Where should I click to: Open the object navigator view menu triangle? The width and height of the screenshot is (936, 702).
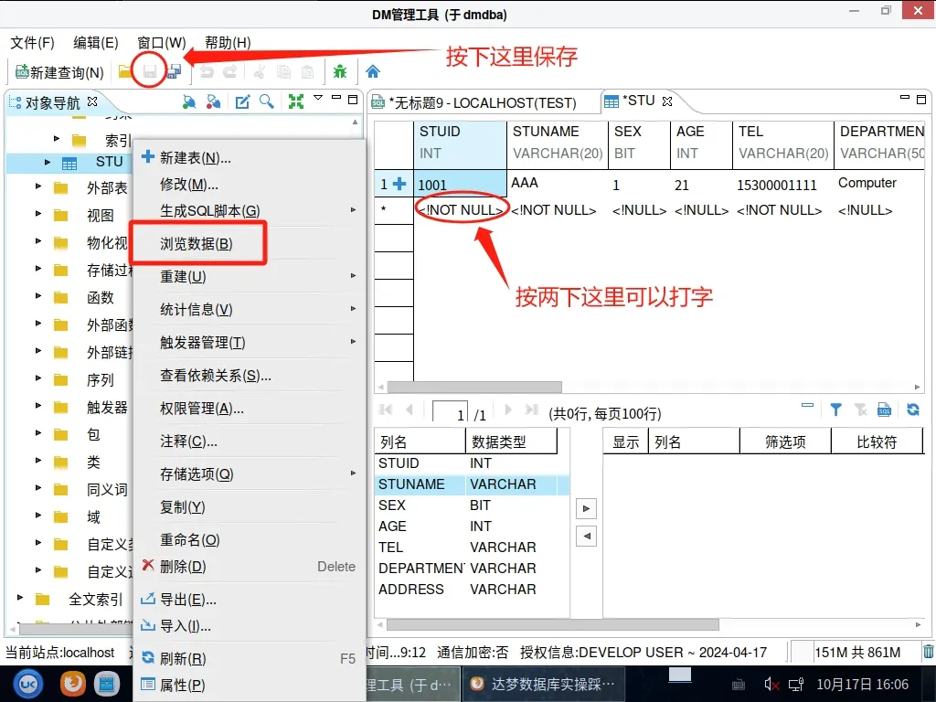pyautogui.click(x=318, y=98)
